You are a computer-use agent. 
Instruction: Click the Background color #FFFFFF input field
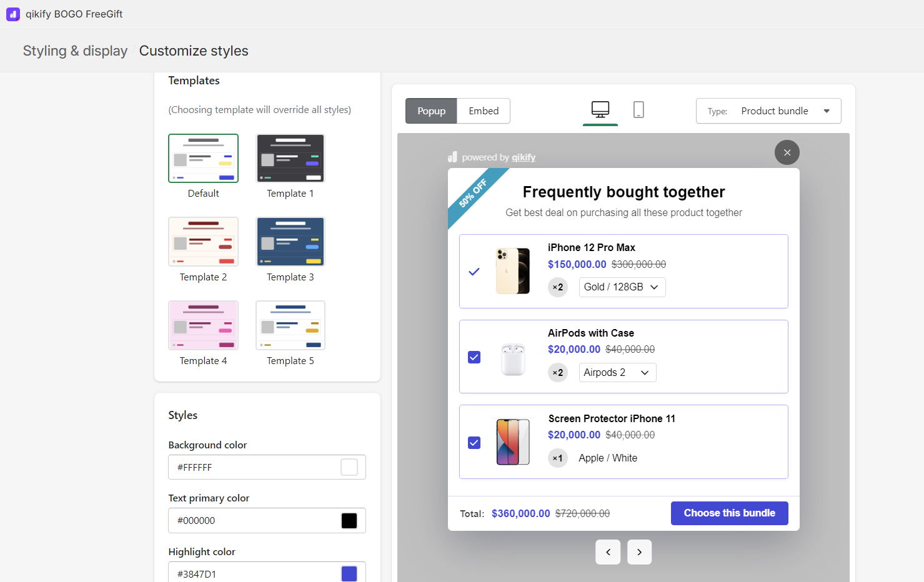pos(267,467)
